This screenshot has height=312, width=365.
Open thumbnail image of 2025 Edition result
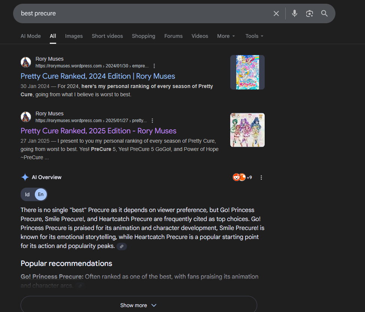click(x=247, y=130)
